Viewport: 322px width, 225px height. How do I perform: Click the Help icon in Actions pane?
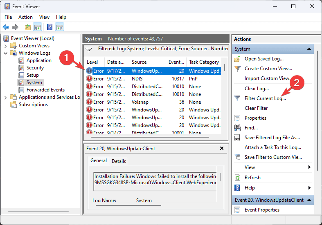(237, 188)
